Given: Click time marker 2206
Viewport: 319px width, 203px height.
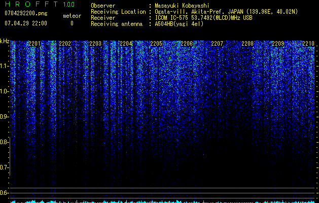Looking at the screenshot, I should [187, 44].
